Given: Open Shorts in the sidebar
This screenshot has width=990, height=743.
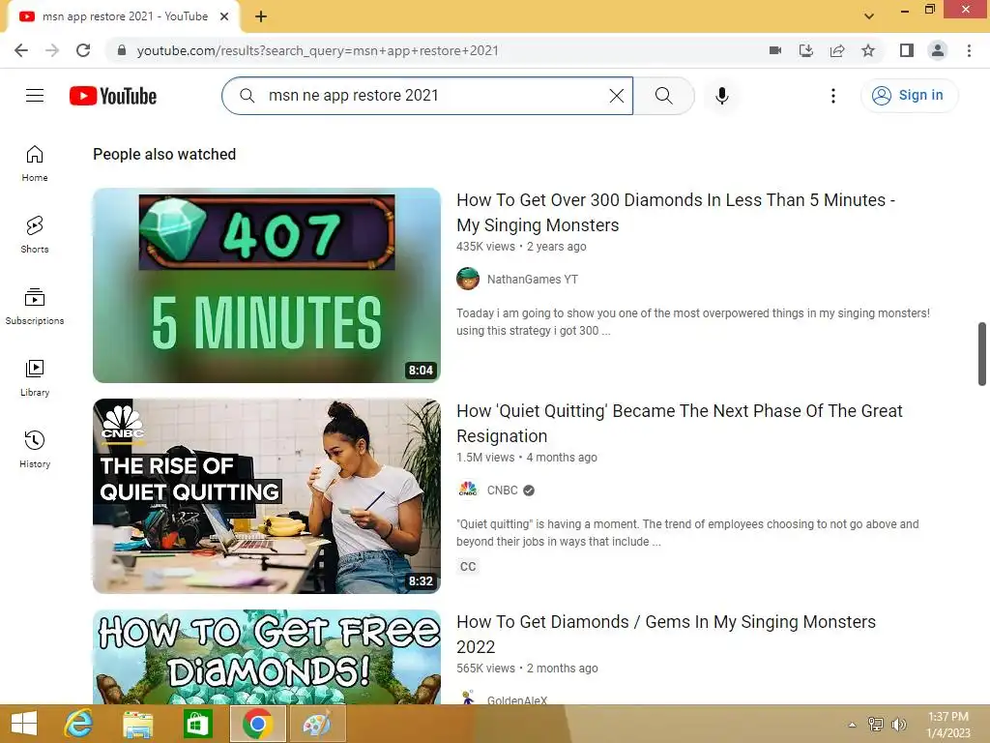Looking at the screenshot, I should [x=35, y=235].
